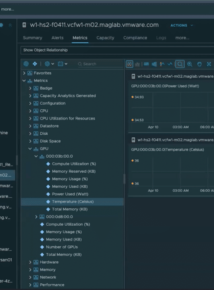Select the GPU-level Memory Usage (%) metric
The image size is (214, 290).
click(64, 232)
